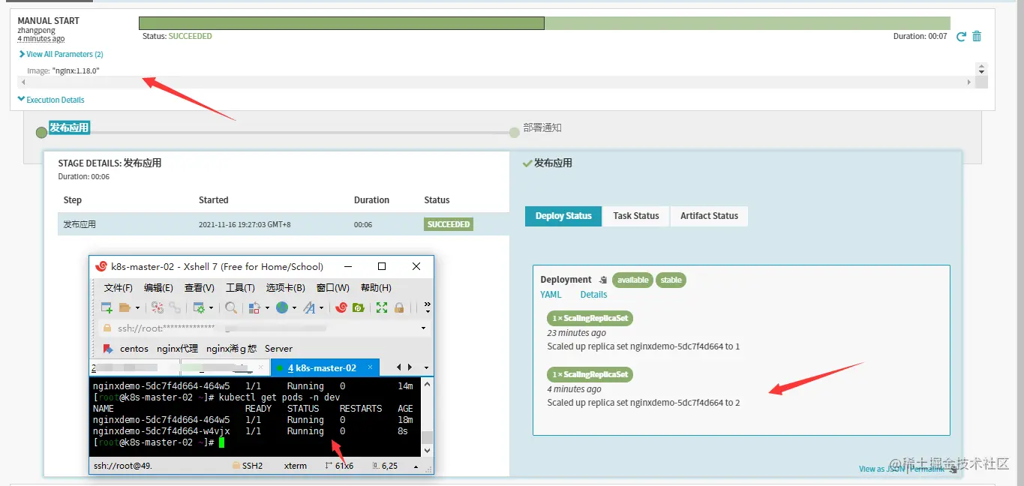The image size is (1024, 486).
Task: Open the 帮助(H) menu in Xshell
Action: (376, 287)
